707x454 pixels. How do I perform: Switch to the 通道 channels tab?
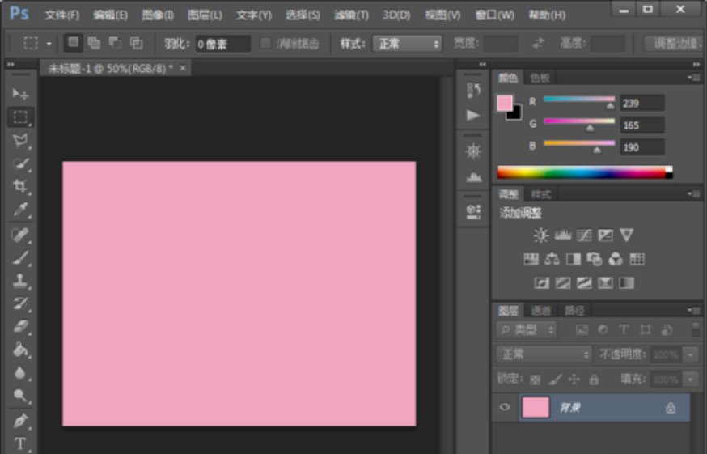540,311
